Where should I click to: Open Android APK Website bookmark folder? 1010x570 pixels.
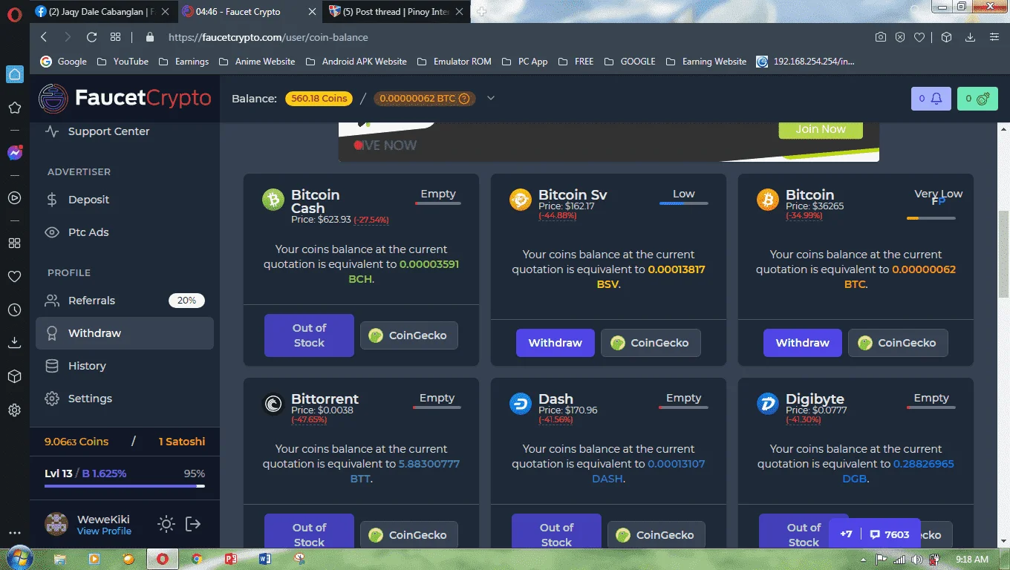point(356,62)
